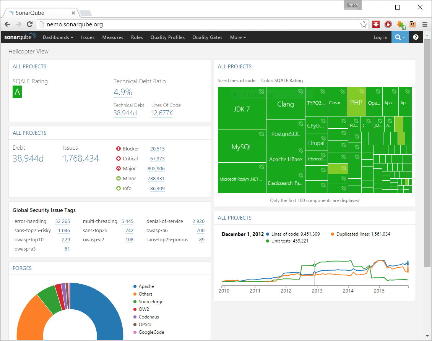Image resolution: width=432 pixels, height=341 pixels.
Task: Click the SonarQube logo in navbar
Action: click(20, 37)
